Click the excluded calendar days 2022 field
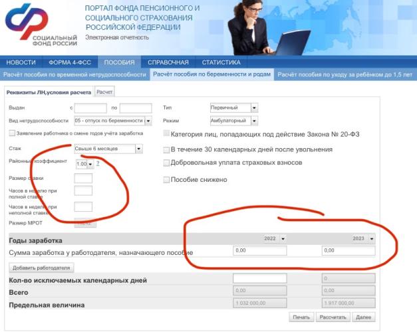Screen dimensions: 417x332 [260, 278]
